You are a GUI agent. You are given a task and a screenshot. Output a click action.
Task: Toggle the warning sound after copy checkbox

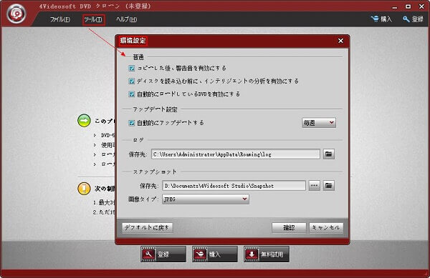(132, 68)
